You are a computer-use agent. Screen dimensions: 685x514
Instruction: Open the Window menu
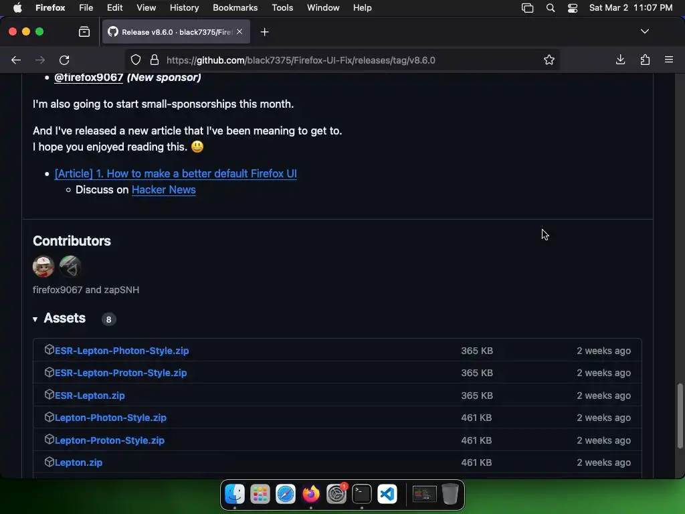click(323, 8)
